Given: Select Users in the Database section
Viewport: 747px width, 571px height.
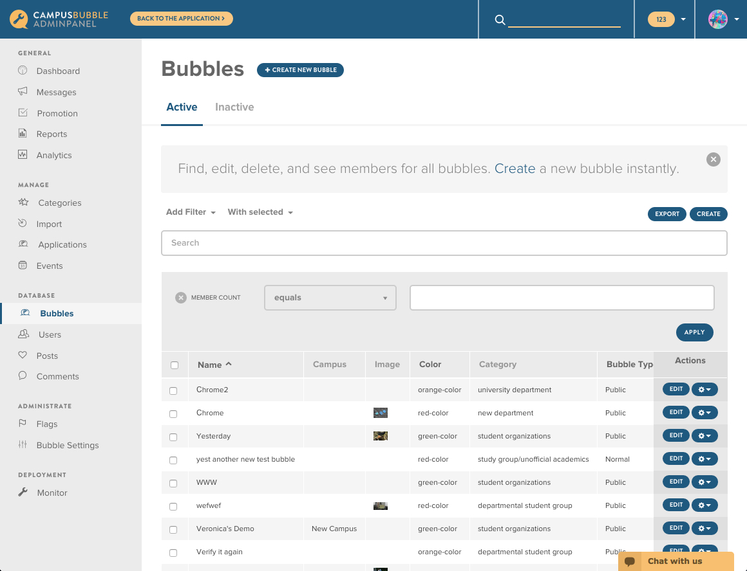Looking at the screenshot, I should (x=50, y=334).
